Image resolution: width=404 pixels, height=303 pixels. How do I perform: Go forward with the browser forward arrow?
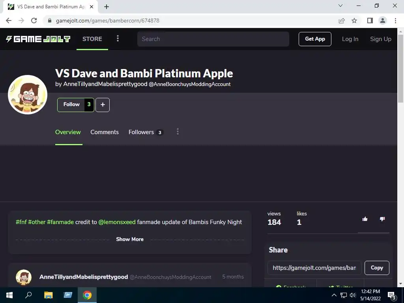(x=21, y=21)
